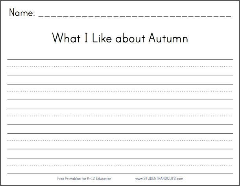Click "Free Printables For K-12 Education" footer text

tap(84, 179)
